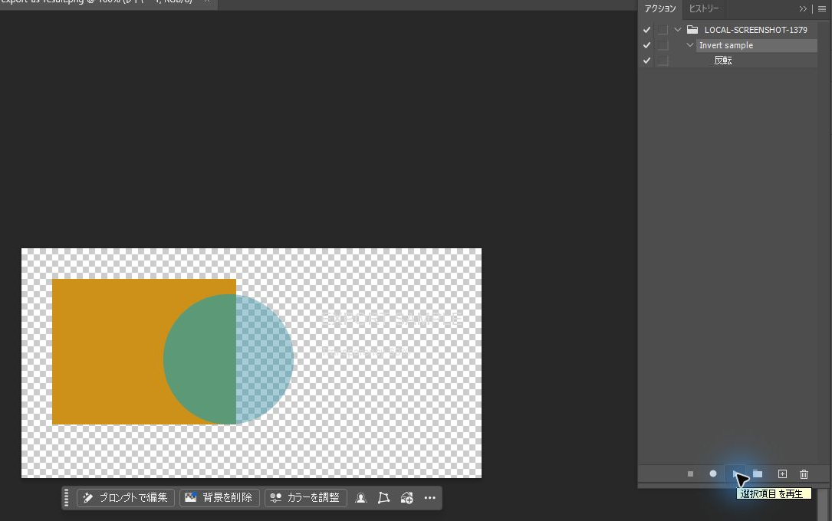Collapse the Invert sample action steps
Image resolution: width=832 pixels, height=521 pixels.
pos(690,45)
